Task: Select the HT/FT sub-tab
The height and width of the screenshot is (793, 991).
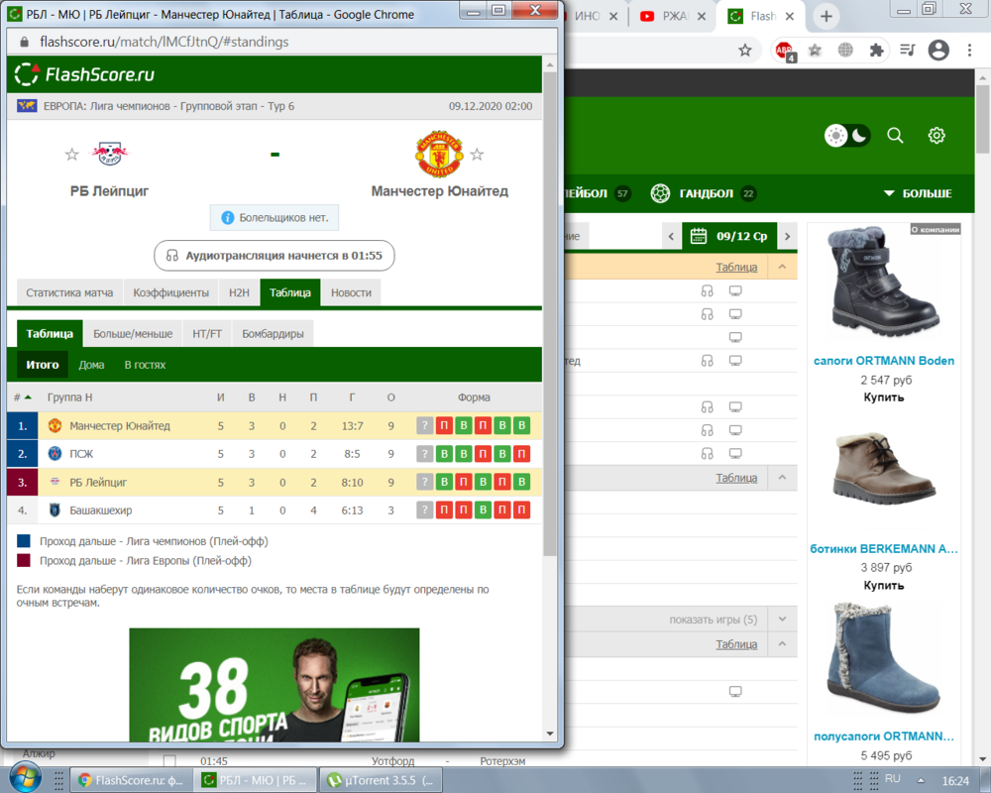Action: tap(207, 334)
